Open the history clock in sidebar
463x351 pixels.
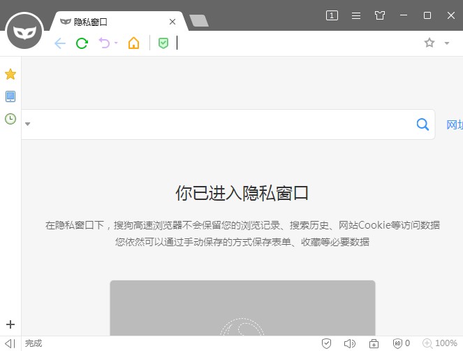coord(10,119)
